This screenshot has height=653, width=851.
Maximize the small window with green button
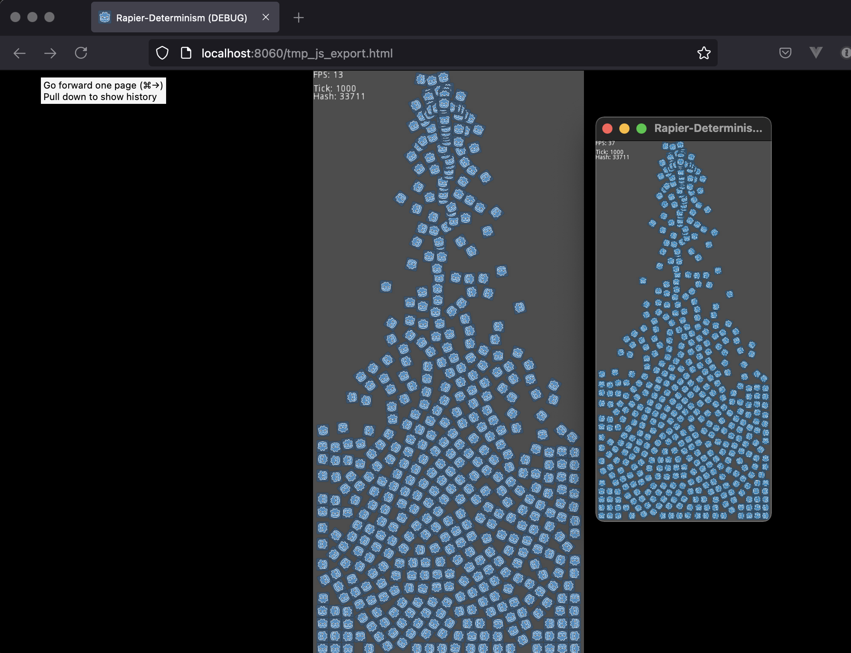[x=641, y=129]
